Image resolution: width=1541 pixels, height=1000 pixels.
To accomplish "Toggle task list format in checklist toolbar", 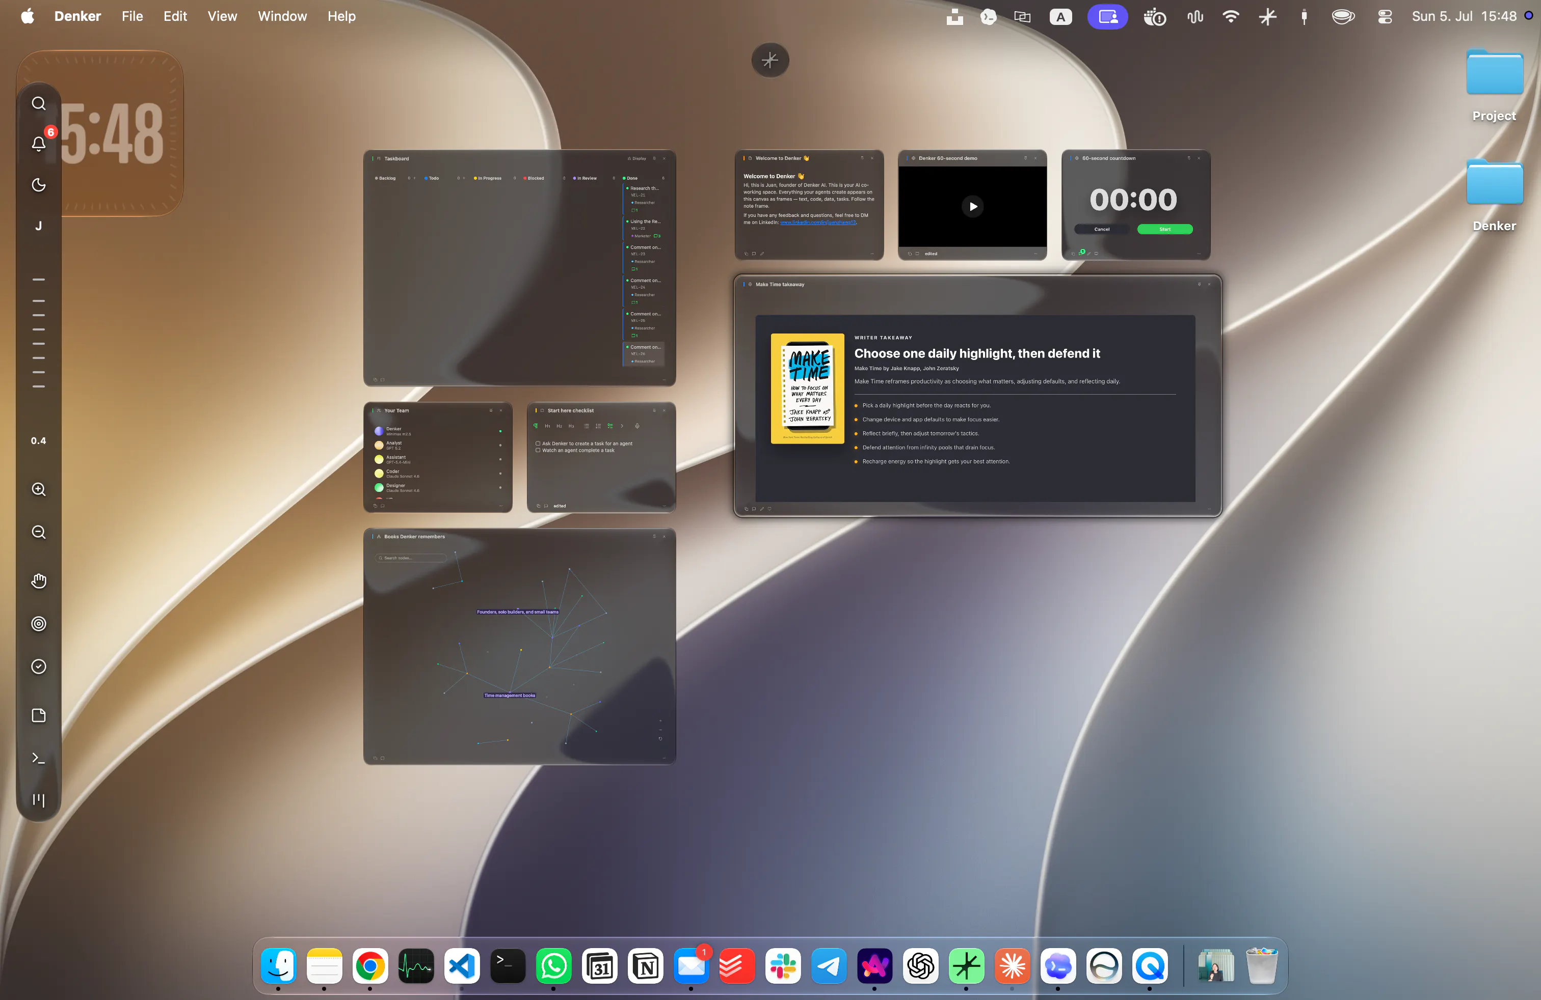I will [x=610, y=426].
